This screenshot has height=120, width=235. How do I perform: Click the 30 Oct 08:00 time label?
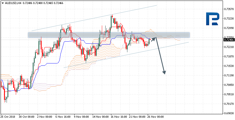pyautogui.click(x=26, y=117)
